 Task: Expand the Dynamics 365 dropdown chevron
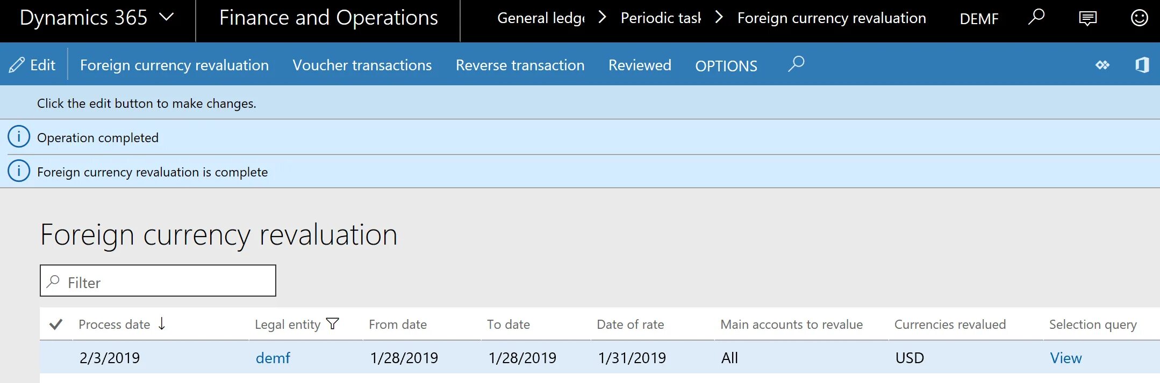167,18
